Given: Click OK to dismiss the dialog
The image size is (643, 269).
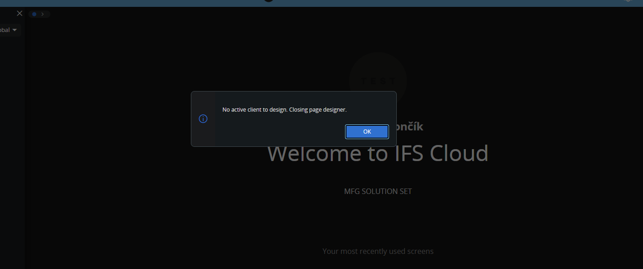Looking at the screenshot, I should point(367,132).
